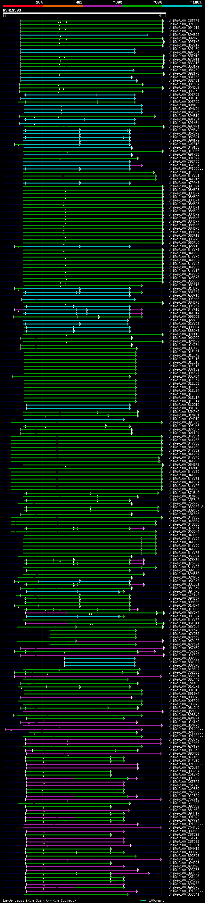The image size is (205, 903).
Task: Select subject UniRef100_B9IBT2
Action: pos(184,690)
